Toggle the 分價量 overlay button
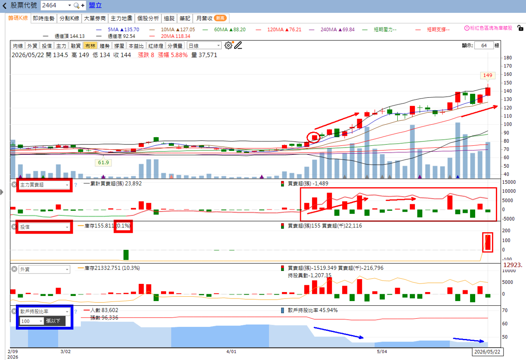Image resolution: width=526 pixels, height=360 pixels. click(x=175, y=46)
